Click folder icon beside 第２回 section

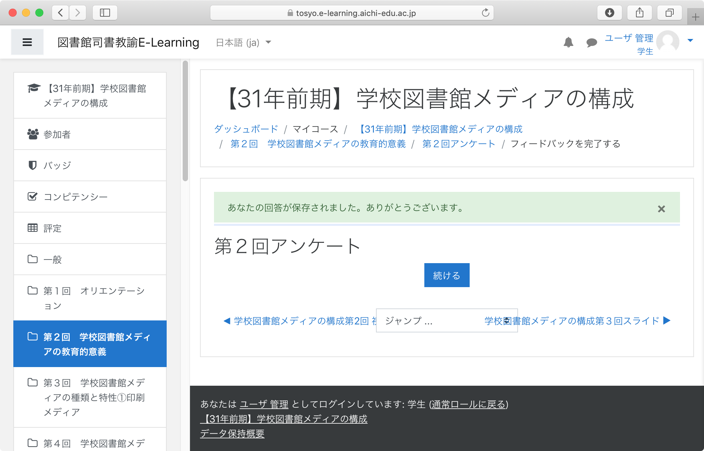coord(32,336)
